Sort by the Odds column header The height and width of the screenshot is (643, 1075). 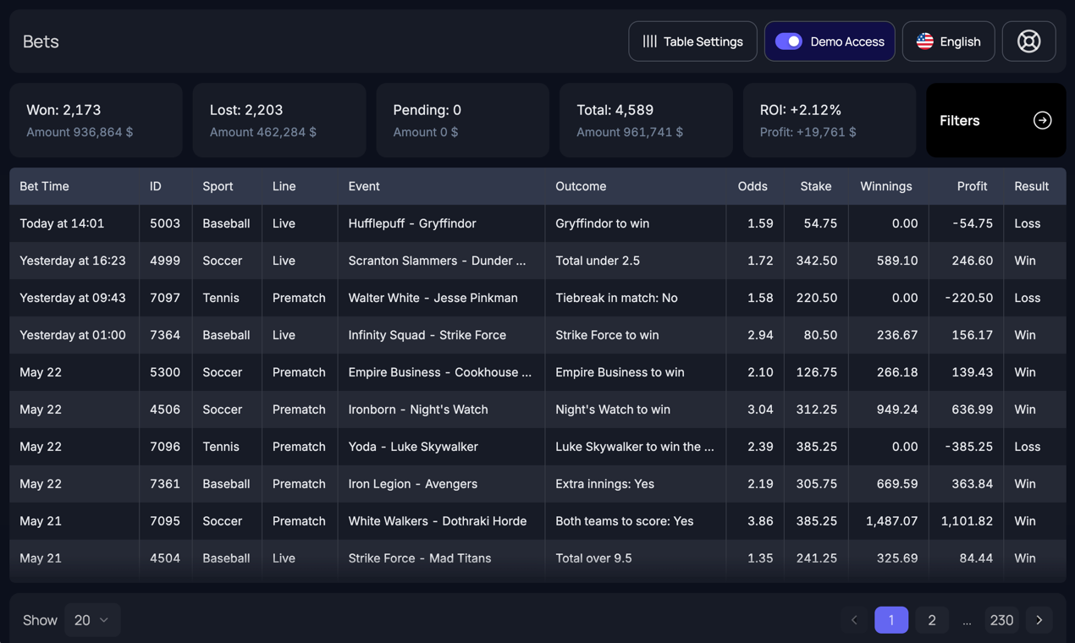[x=752, y=186]
